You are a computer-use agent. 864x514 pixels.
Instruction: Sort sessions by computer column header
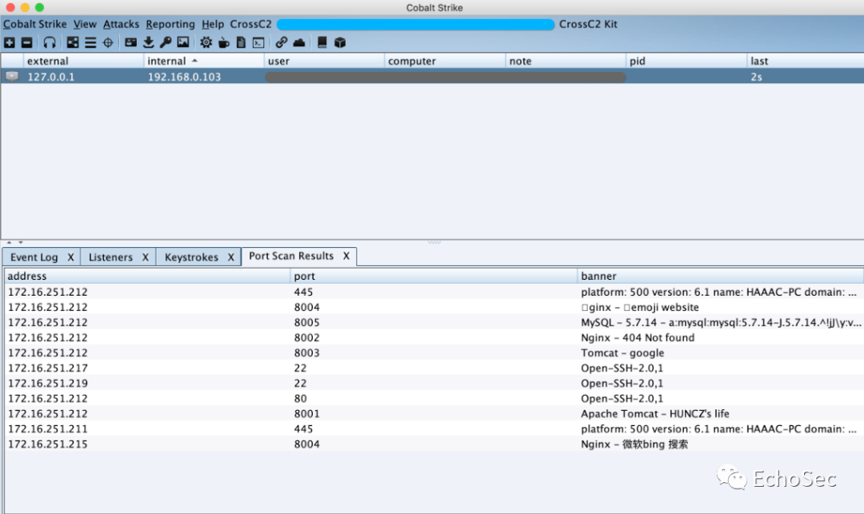pos(445,61)
